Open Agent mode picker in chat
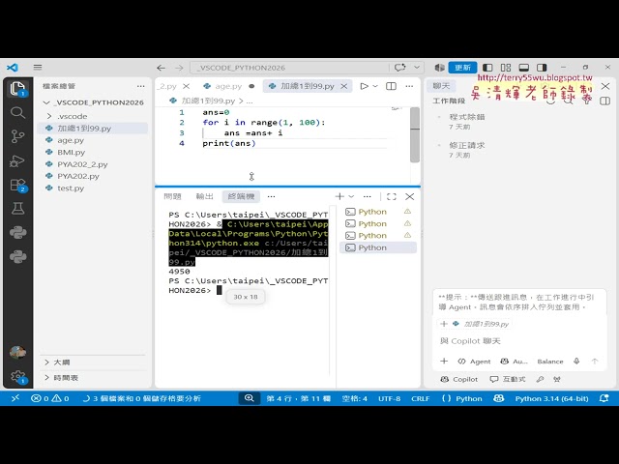The width and height of the screenshot is (619, 464). click(x=474, y=362)
